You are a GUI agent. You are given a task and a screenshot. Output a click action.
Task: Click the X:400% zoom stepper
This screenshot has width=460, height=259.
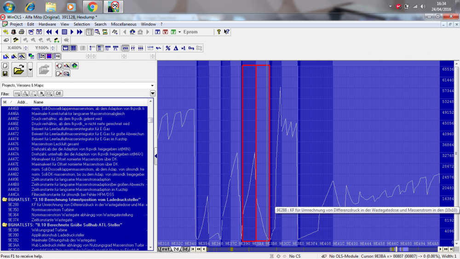[26, 48]
